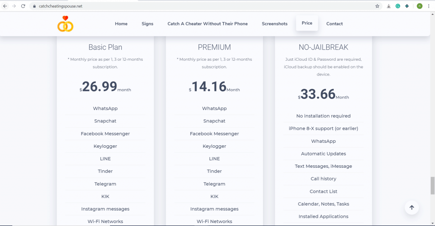The width and height of the screenshot is (435, 226).
Task: Open browser downloads icon
Action: tap(389, 6)
